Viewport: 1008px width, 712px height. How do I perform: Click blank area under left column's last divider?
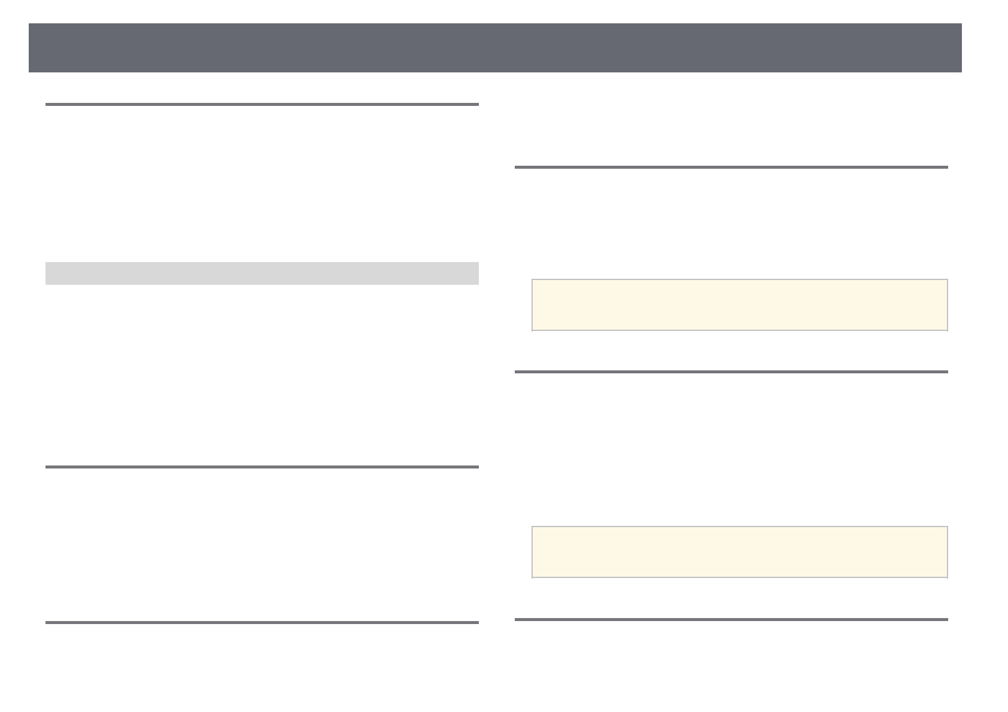[x=262, y=664]
